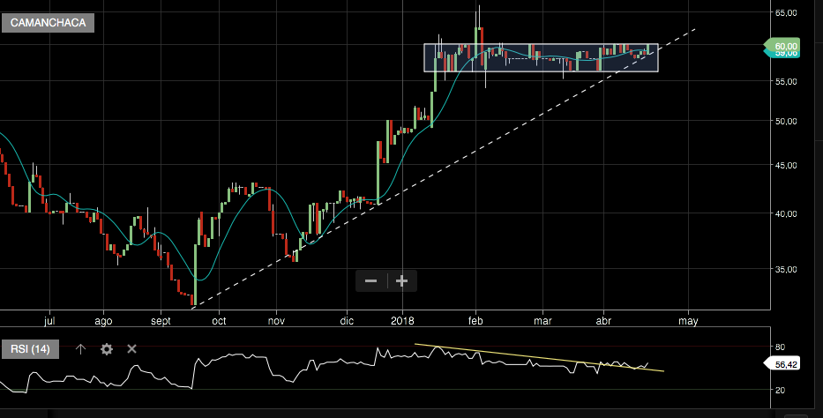Click the ago date axis label
The image size is (823, 418).
tap(103, 321)
